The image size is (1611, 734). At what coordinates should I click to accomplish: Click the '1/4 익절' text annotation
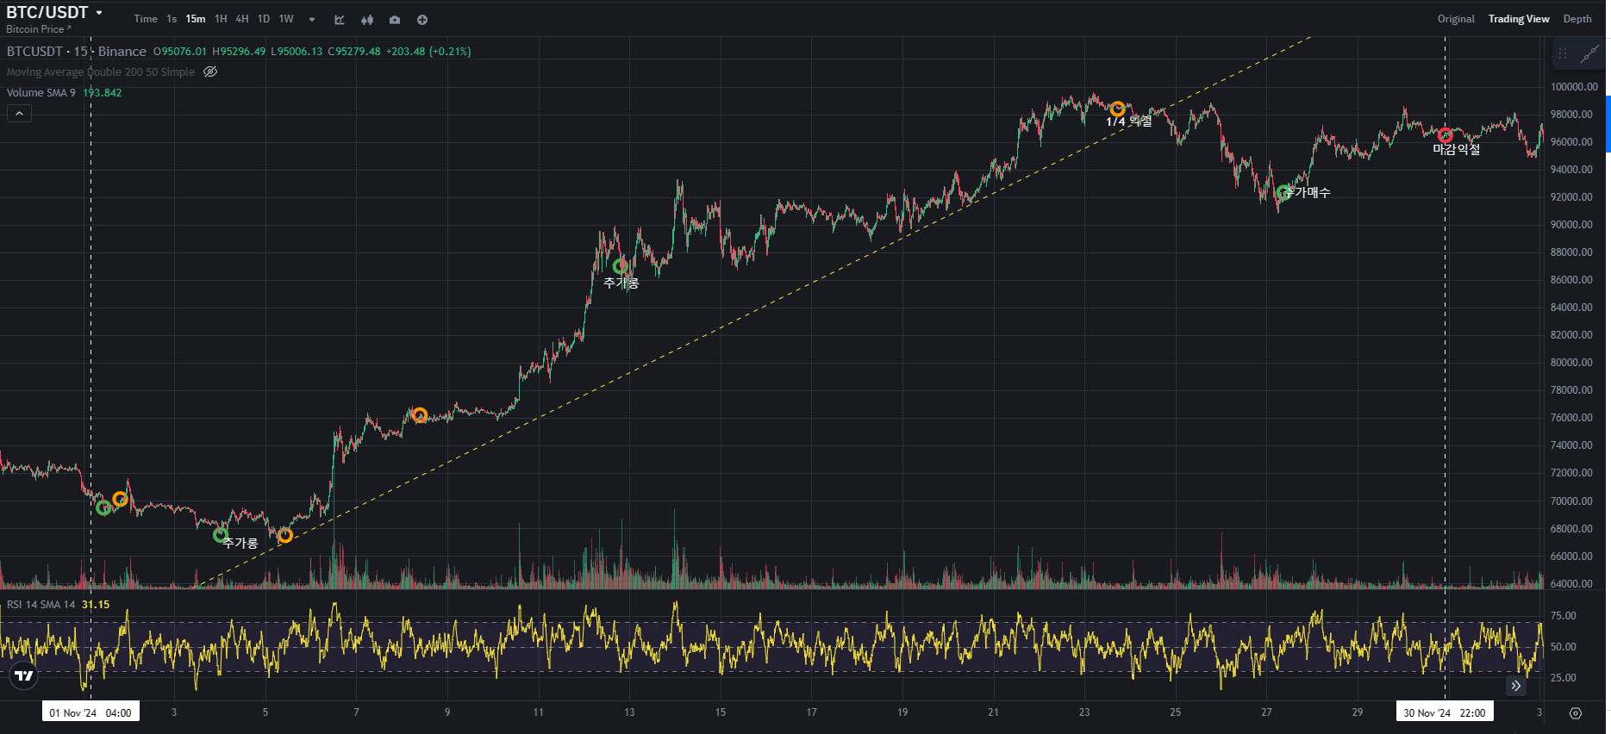[x=1129, y=121]
